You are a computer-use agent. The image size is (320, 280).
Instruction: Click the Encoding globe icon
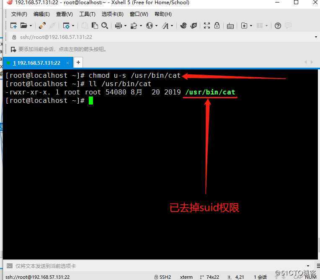pos(150,25)
